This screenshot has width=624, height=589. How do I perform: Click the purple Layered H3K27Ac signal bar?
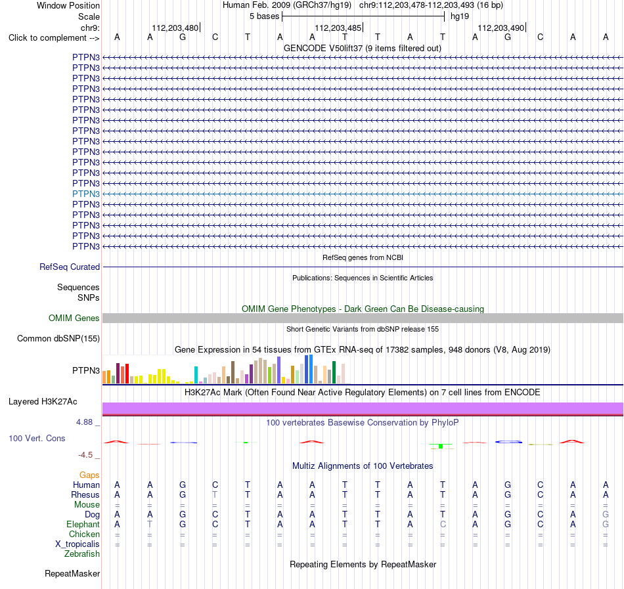(363, 409)
